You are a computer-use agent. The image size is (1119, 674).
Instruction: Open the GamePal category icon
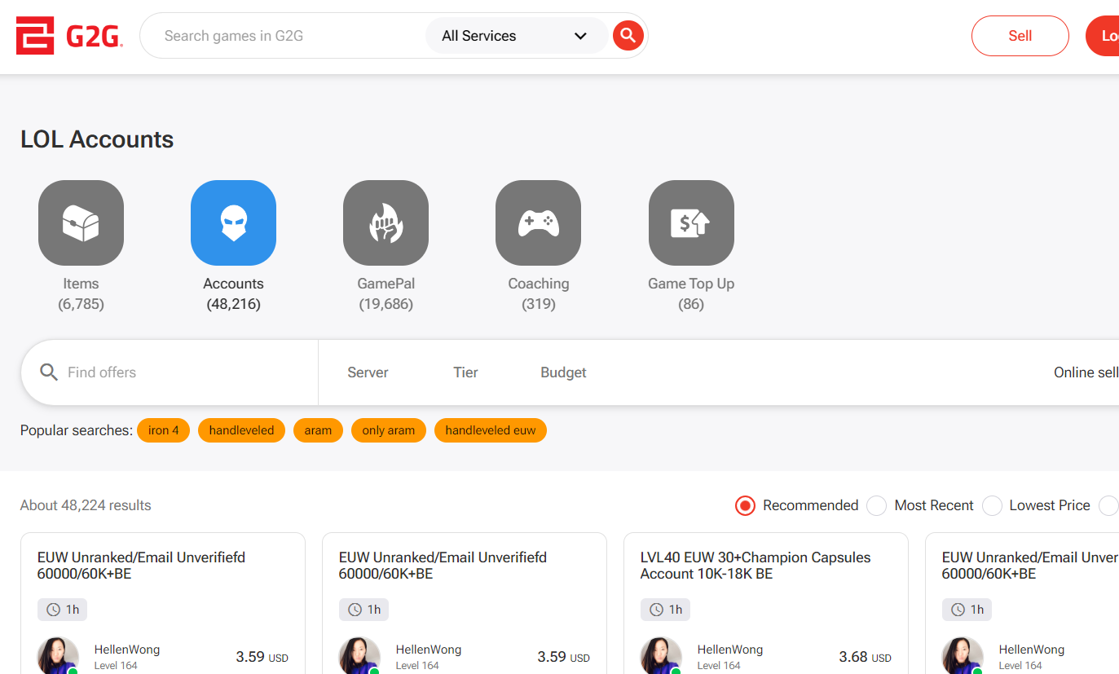[x=385, y=222]
